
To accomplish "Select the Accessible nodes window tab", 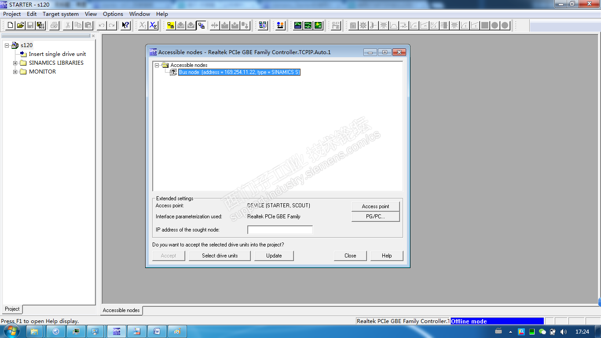I will click(121, 310).
